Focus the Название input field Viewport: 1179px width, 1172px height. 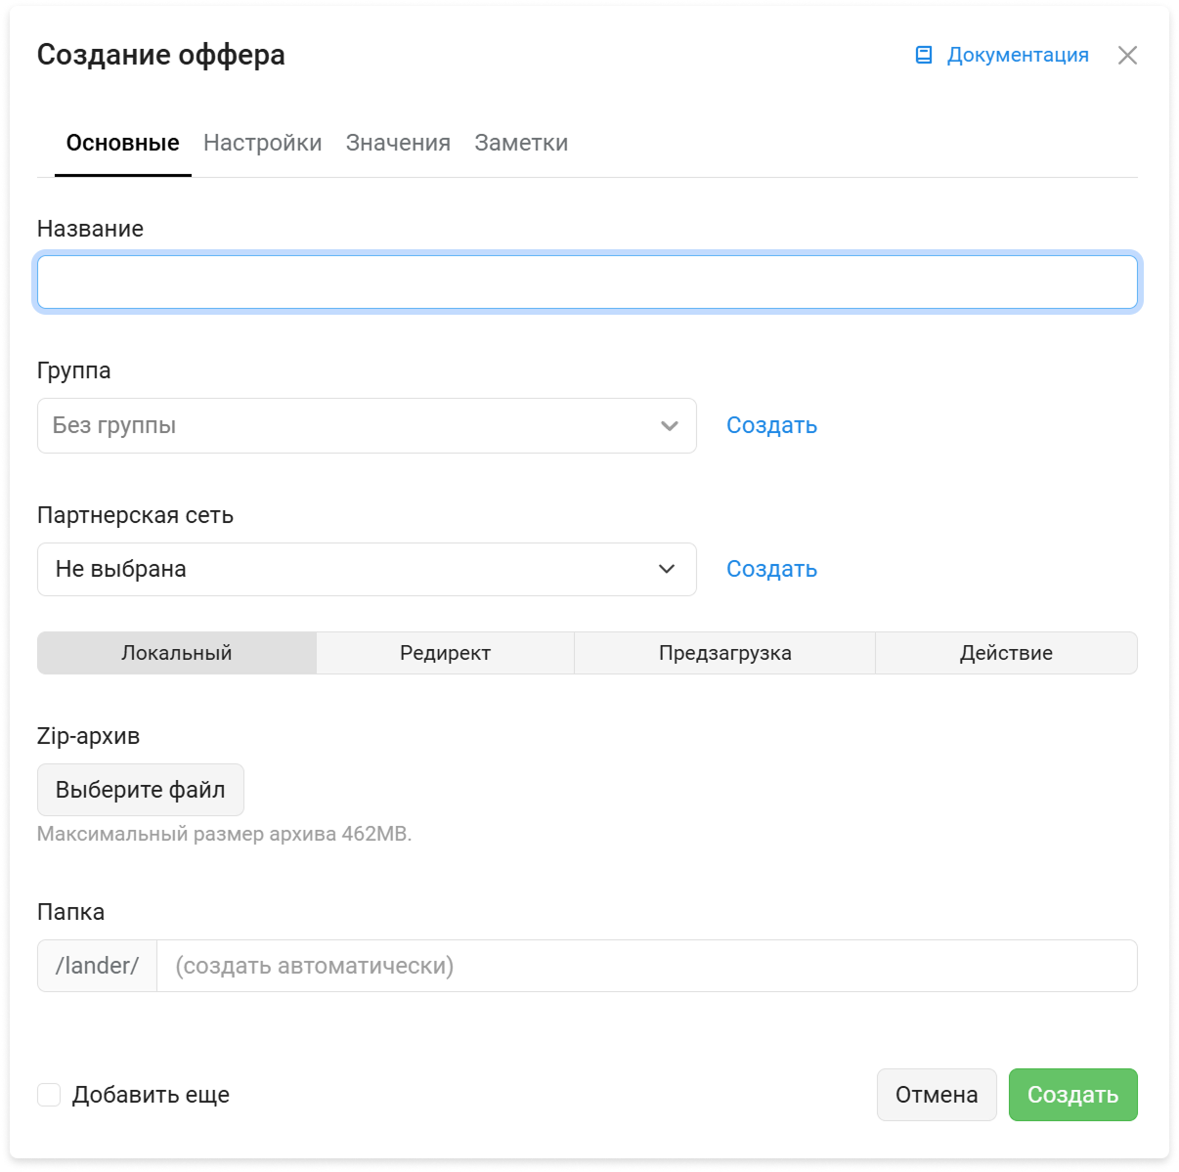point(588,282)
